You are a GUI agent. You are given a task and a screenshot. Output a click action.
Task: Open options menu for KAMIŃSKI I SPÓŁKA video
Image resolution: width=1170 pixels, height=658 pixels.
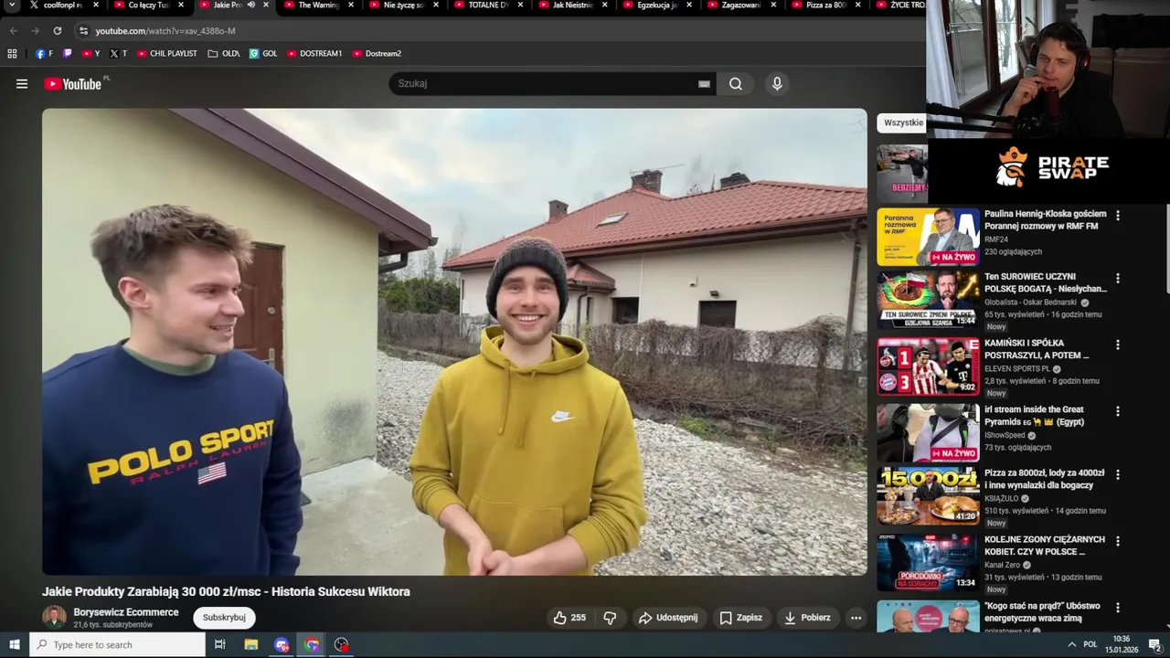(1117, 345)
